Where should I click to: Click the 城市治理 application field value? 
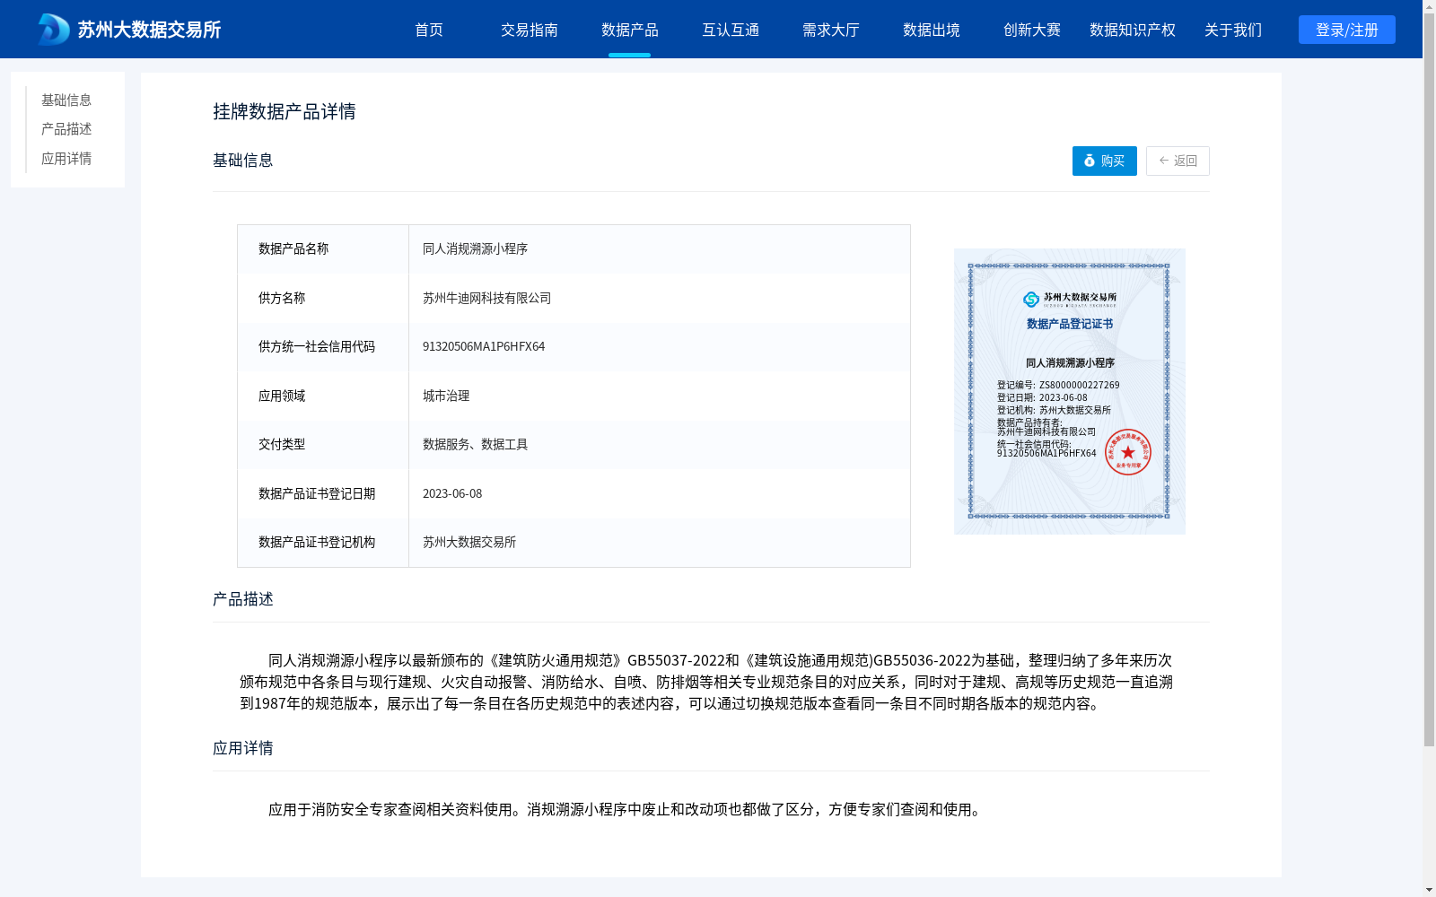pyautogui.click(x=446, y=396)
